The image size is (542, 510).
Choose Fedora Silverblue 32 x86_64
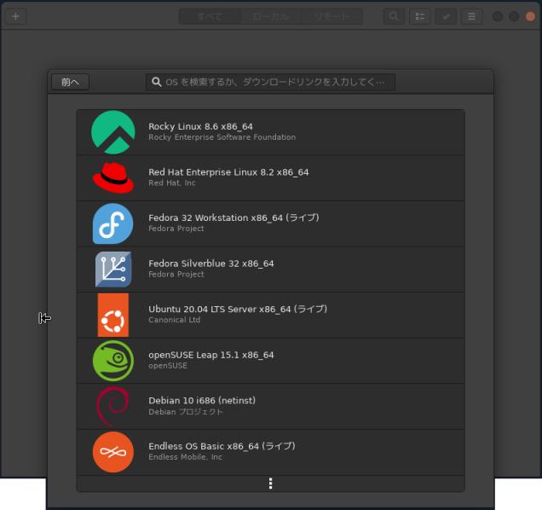tap(271, 269)
